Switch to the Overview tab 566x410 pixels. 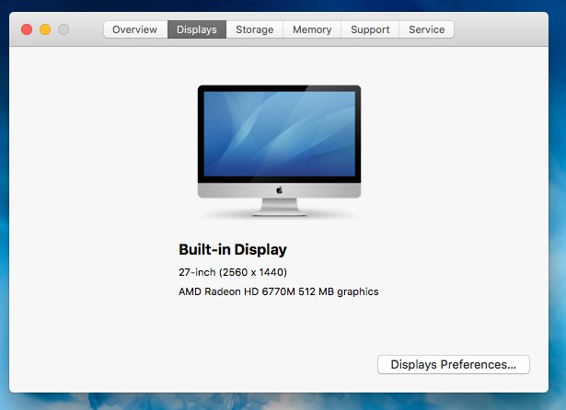[135, 29]
